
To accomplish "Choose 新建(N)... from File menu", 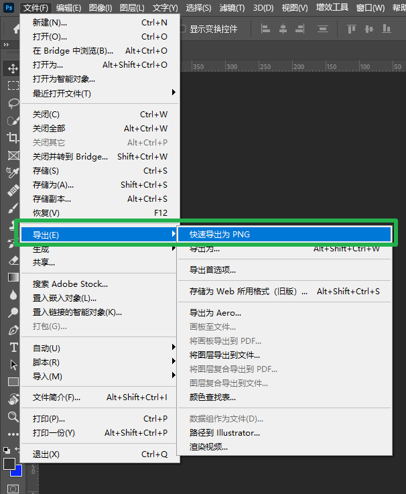I will (x=100, y=23).
